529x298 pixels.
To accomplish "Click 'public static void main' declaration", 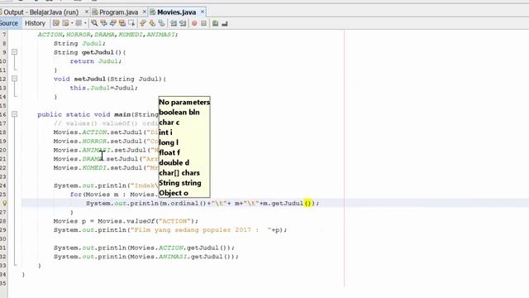I will click(x=84, y=114).
